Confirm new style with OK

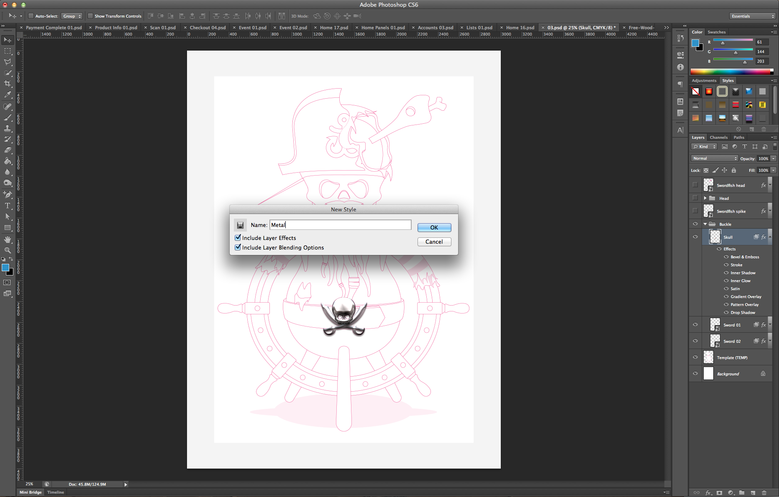(x=434, y=227)
